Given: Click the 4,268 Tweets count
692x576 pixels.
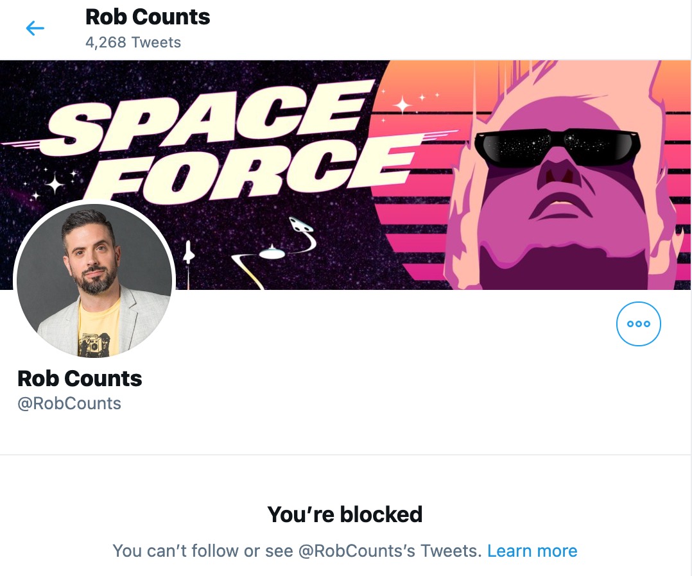Looking at the screenshot, I should click(x=133, y=43).
